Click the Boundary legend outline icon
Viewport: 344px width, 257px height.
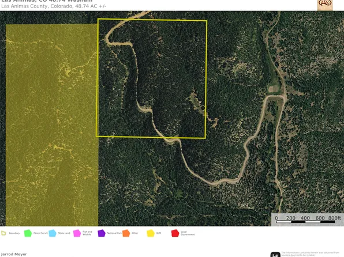click(3, 233)
